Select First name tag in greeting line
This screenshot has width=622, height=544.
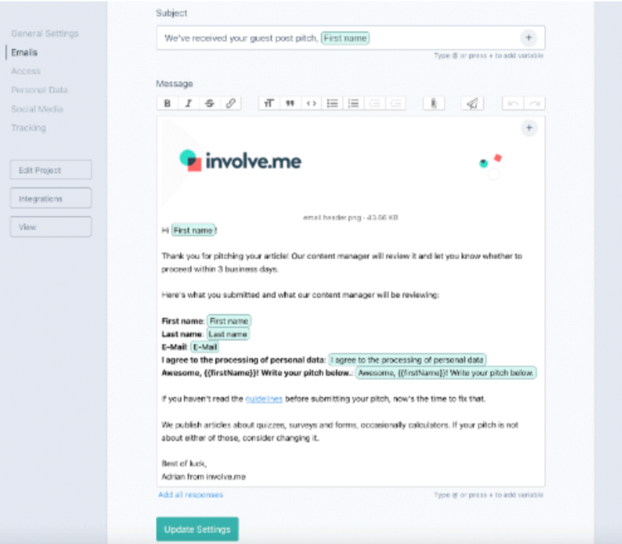(x=193, y=231)
